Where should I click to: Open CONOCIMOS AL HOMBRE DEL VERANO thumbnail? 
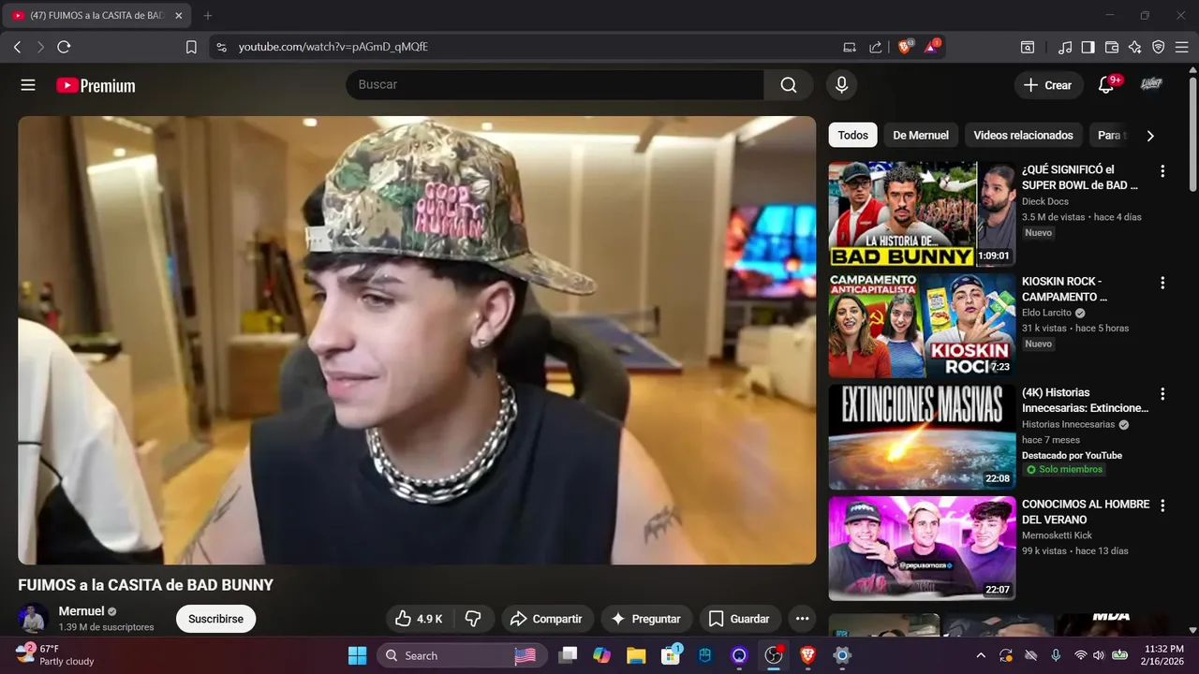[x=922, y=549]
